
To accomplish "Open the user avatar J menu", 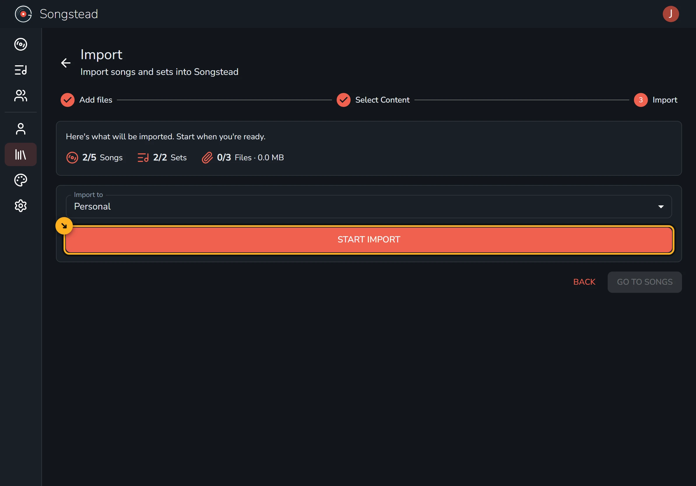I will 671,14.
